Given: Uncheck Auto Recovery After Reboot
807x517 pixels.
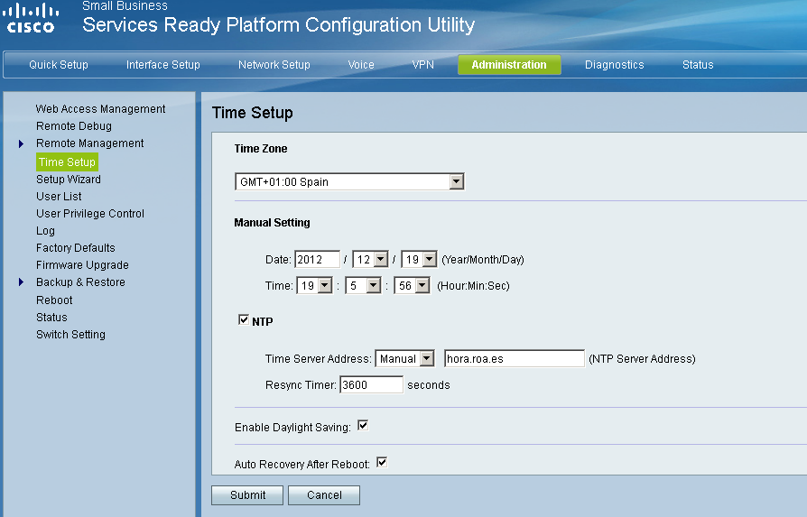Looking at the screenshot, I should click(x=381, y=463).
